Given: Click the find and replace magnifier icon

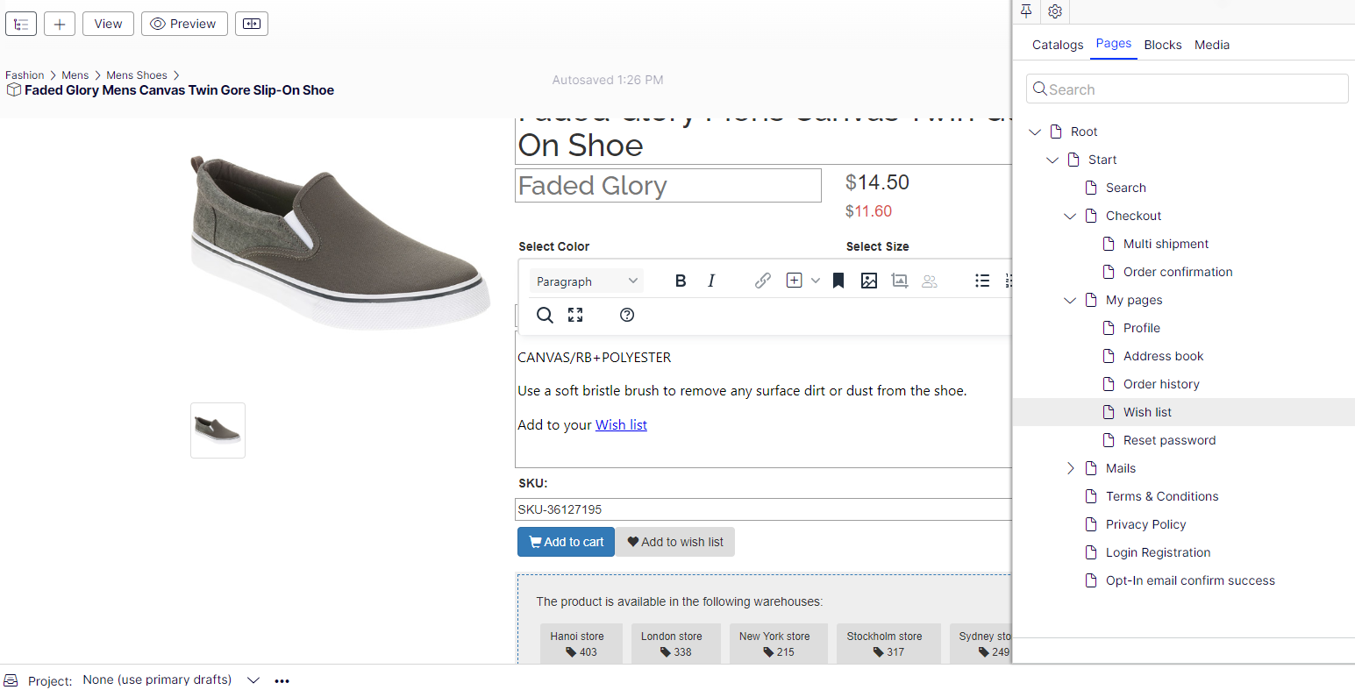Looking at the screenshot, I should tap(545, 315).
